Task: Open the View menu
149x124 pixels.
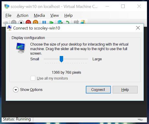Action: point(54,16)
